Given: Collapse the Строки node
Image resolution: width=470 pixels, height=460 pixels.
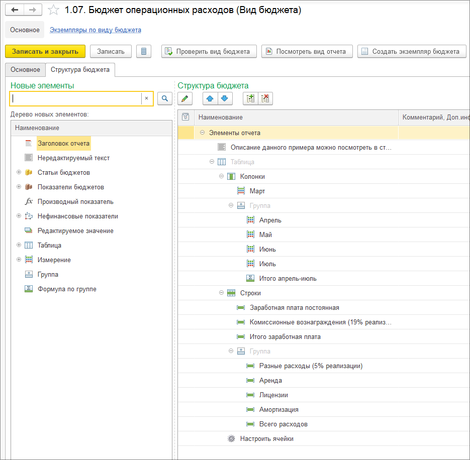Looking at the screenshot, I should click(221, 293).
